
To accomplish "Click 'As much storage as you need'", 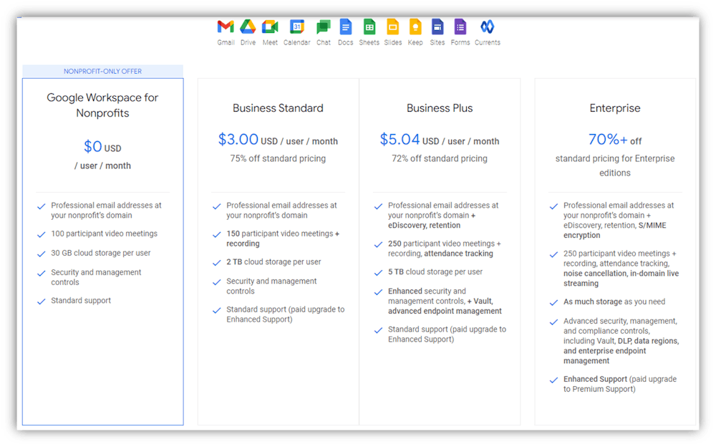I will coord(614,302).
